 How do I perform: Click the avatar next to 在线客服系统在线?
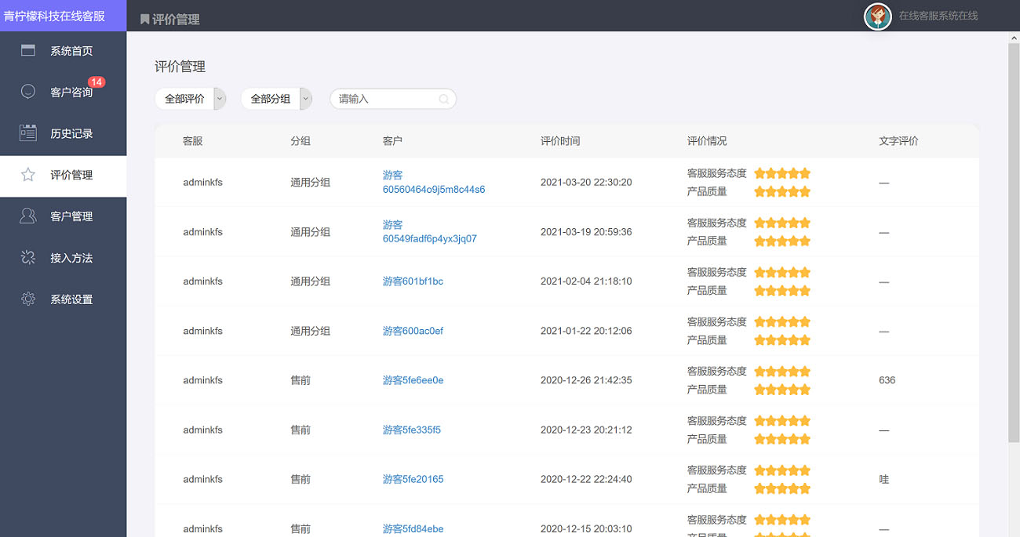click(x=878, y=16)
